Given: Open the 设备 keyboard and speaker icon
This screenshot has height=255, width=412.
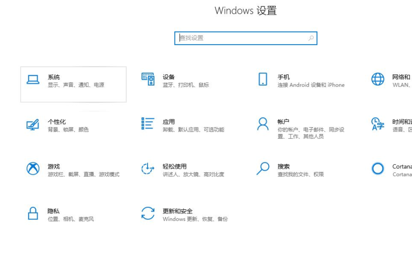Looking at the screenshot, I should coord(148,79).
